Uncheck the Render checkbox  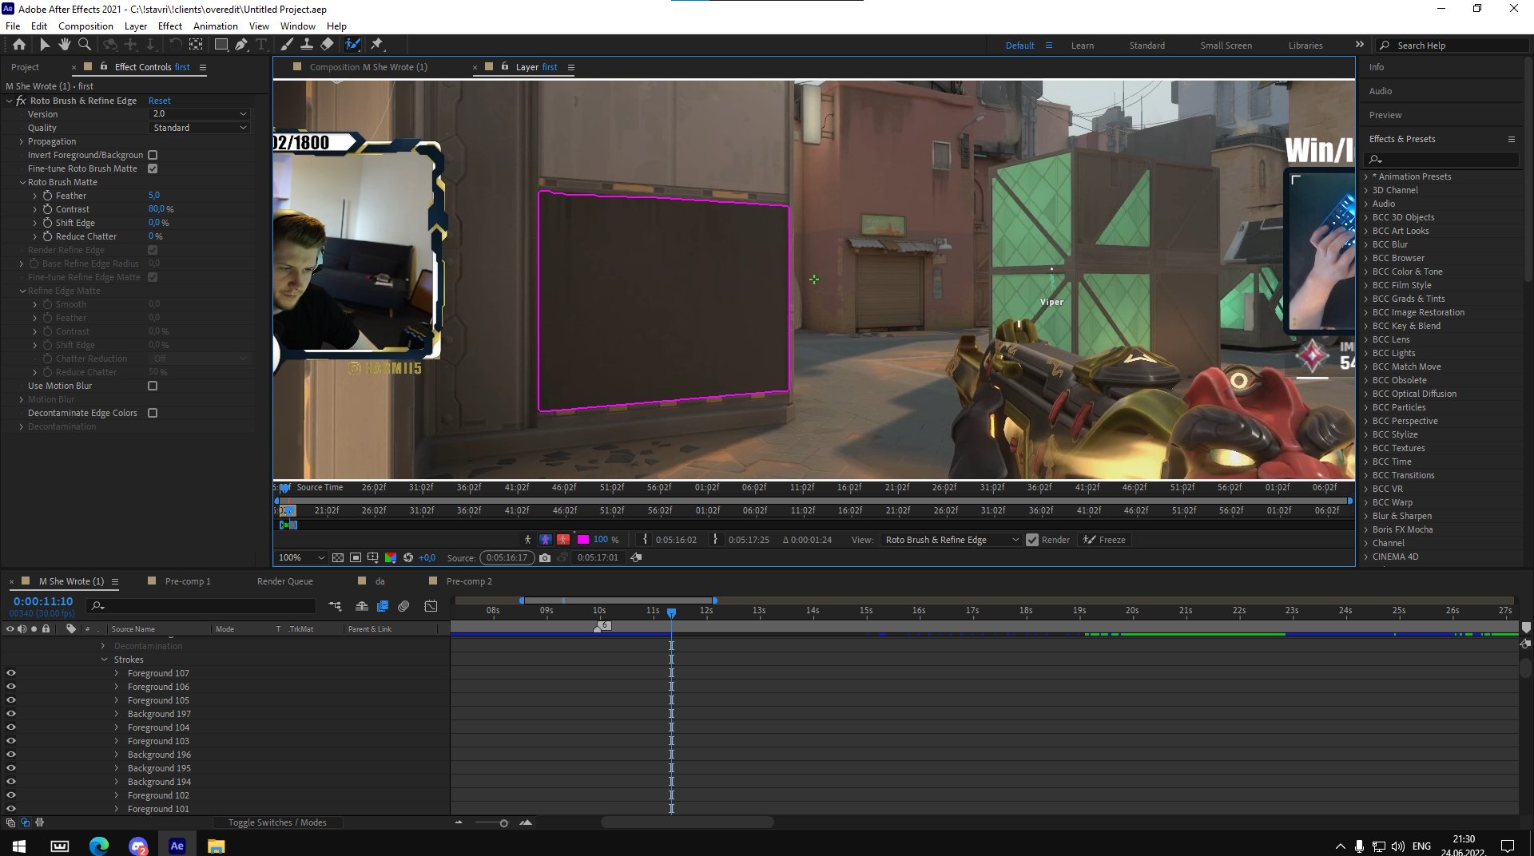[x=1032, y=540]
